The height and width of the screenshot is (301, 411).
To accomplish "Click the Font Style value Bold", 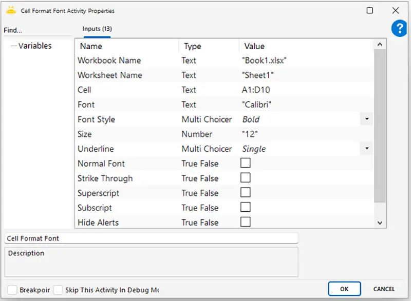I will coord(251,119).
